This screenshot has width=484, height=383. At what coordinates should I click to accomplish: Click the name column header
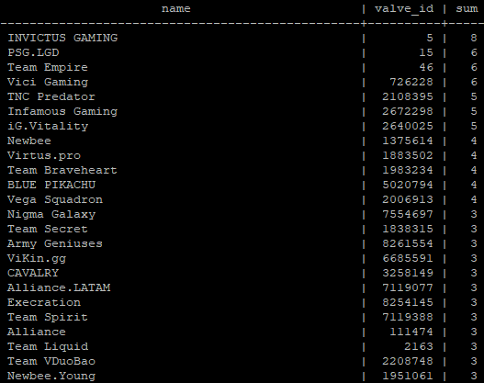tap(175, 8)
